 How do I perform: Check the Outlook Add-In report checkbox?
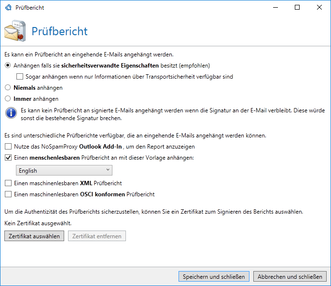pos(8,147)
